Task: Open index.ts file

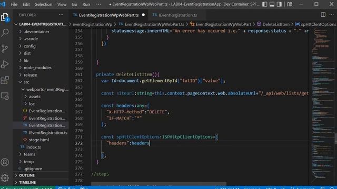Action: [x=41, y=147]
